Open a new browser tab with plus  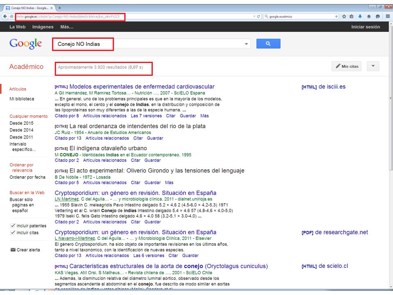coord(60,8)
